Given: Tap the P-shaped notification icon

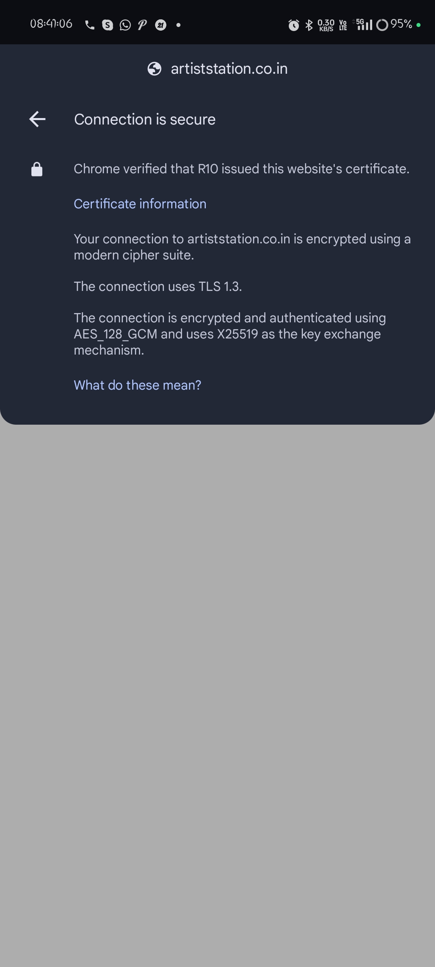Looking at the screenshot, I should tap(142, 25).
